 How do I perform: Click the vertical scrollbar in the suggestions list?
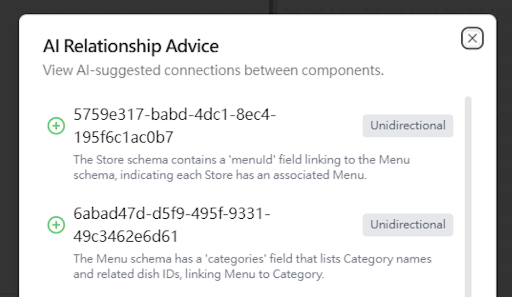click(x=468, y=196)
